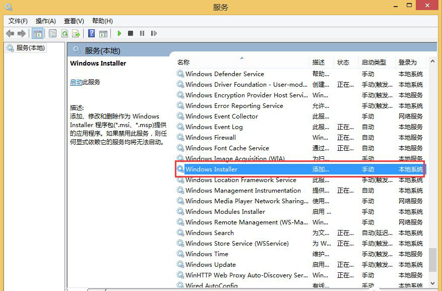Open the Properties toolbar icon
The width and height of the screenshot is (442, 291).
(52, 34)
